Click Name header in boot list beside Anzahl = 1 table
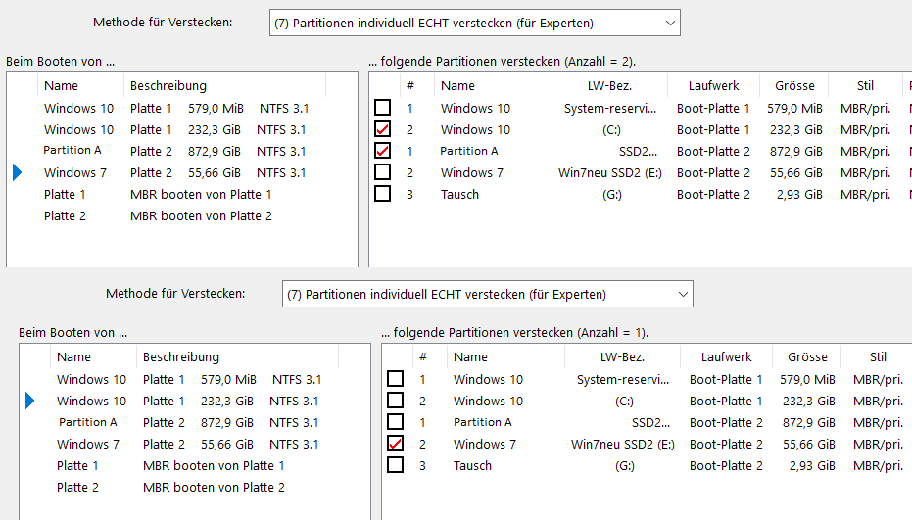Viewport: 912px width, 520px height. [x=94, y=356]
